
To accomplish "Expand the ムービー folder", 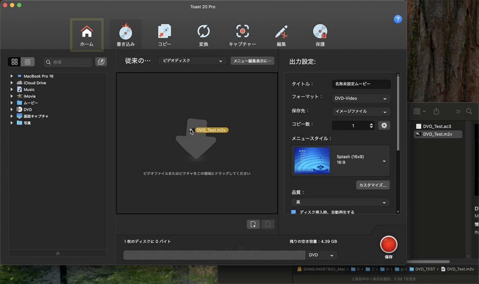I will click(x=12, y=103).
